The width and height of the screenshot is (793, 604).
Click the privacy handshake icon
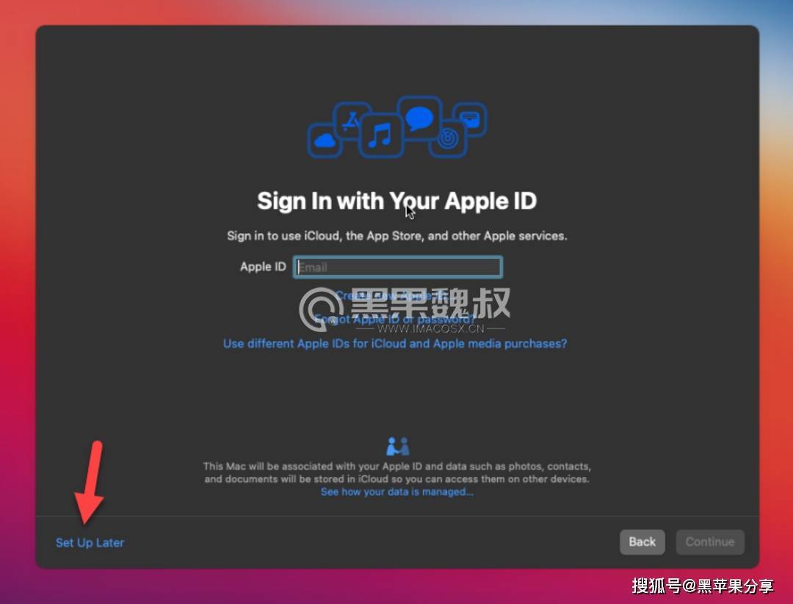[397, 447]
